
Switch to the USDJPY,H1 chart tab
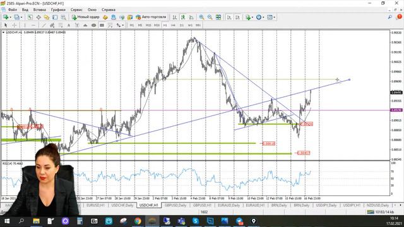coord(352,206)
